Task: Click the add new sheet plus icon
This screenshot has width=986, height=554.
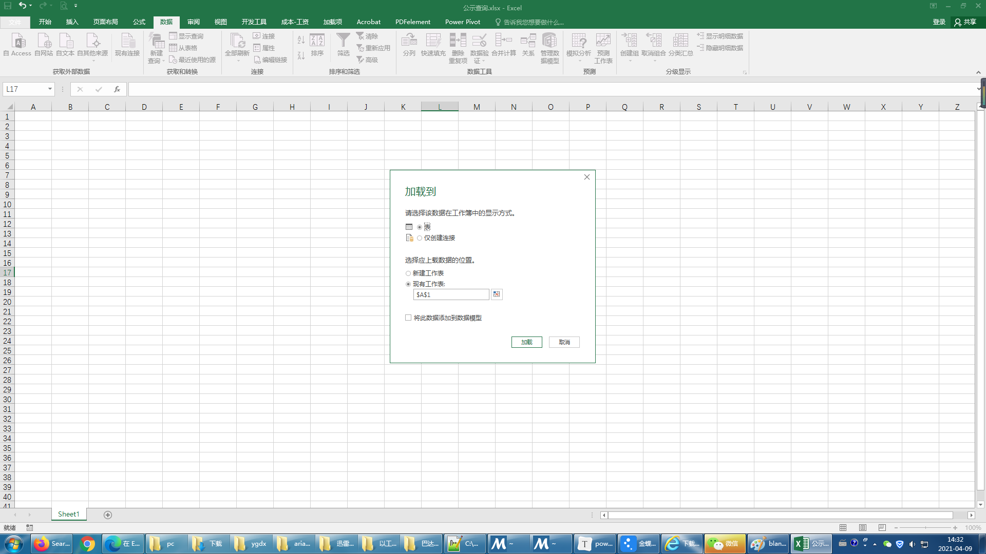Action: pyautogui.click(x=108, y=515)
